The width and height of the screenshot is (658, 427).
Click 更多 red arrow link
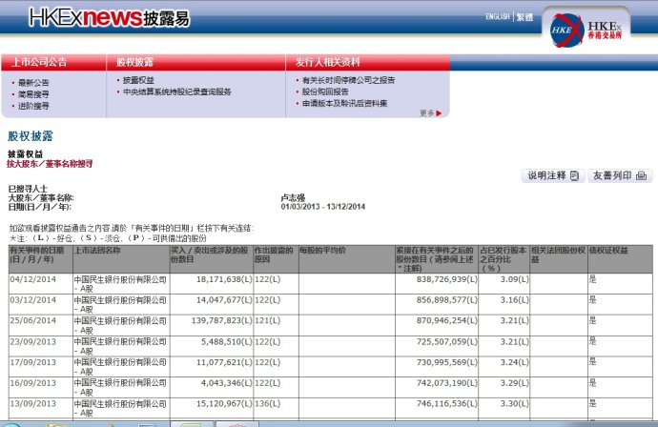click(x=430, y=112)
